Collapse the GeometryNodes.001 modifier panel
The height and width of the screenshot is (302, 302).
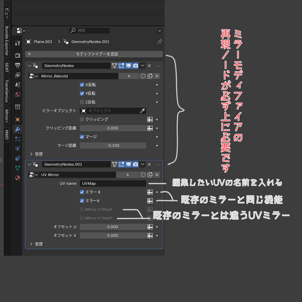click(x=29, y=164)
